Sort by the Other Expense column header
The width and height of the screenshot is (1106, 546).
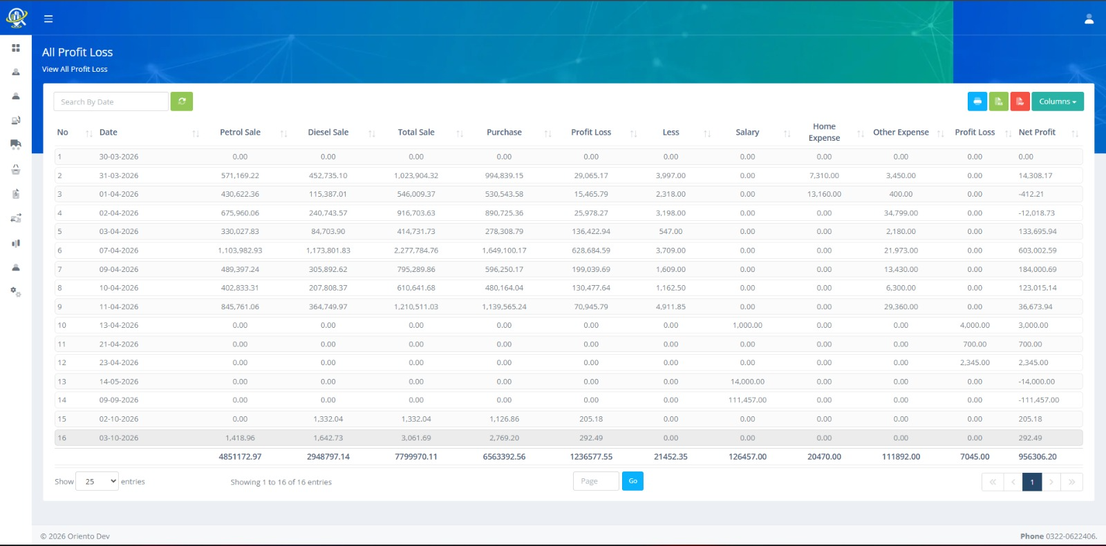pos(901,133)
